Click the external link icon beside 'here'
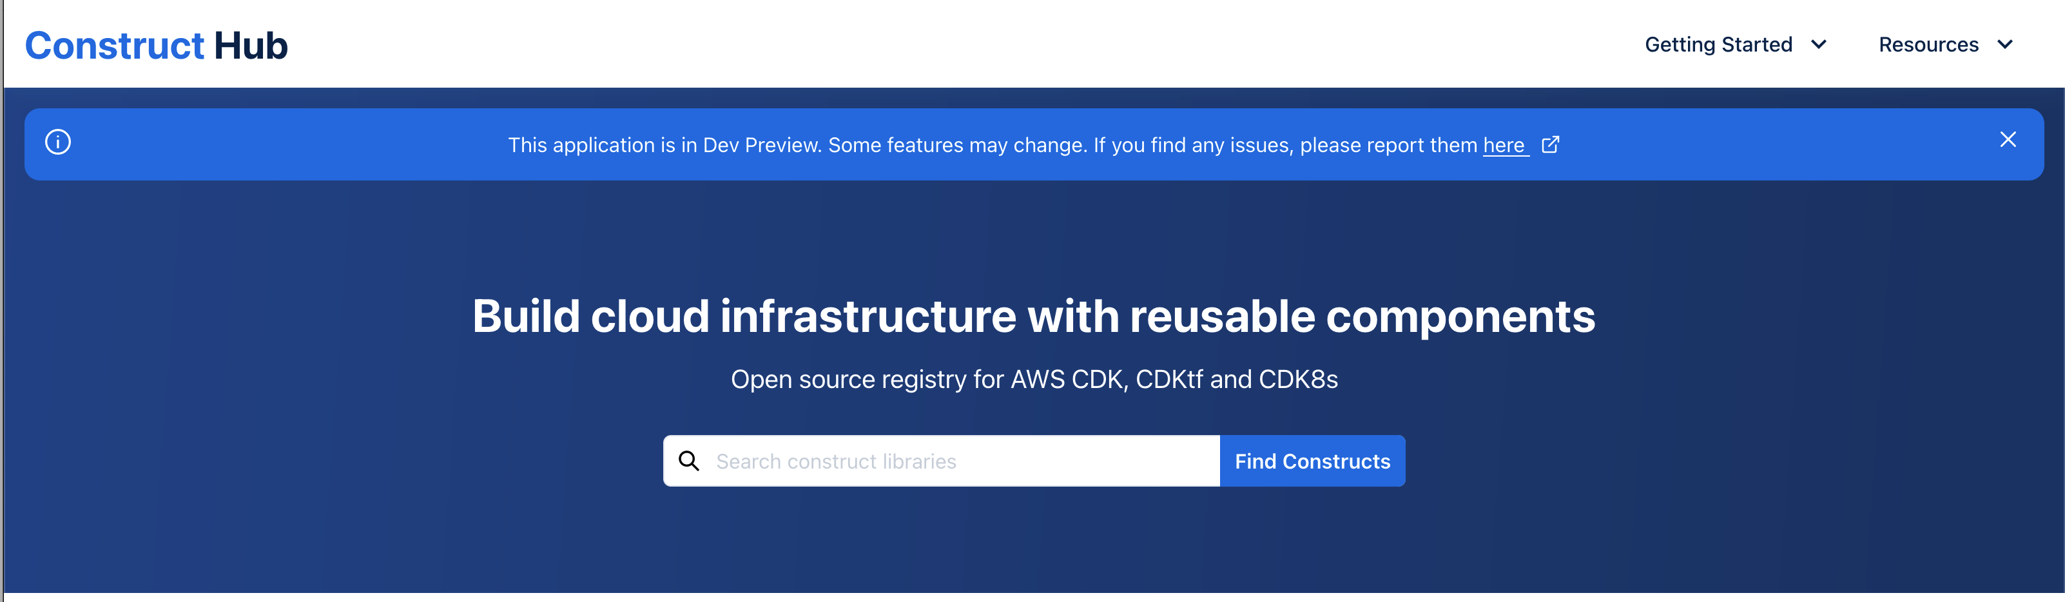Image resolution: width=2065 pixels, height=602 pixels. click(1550, 144)
